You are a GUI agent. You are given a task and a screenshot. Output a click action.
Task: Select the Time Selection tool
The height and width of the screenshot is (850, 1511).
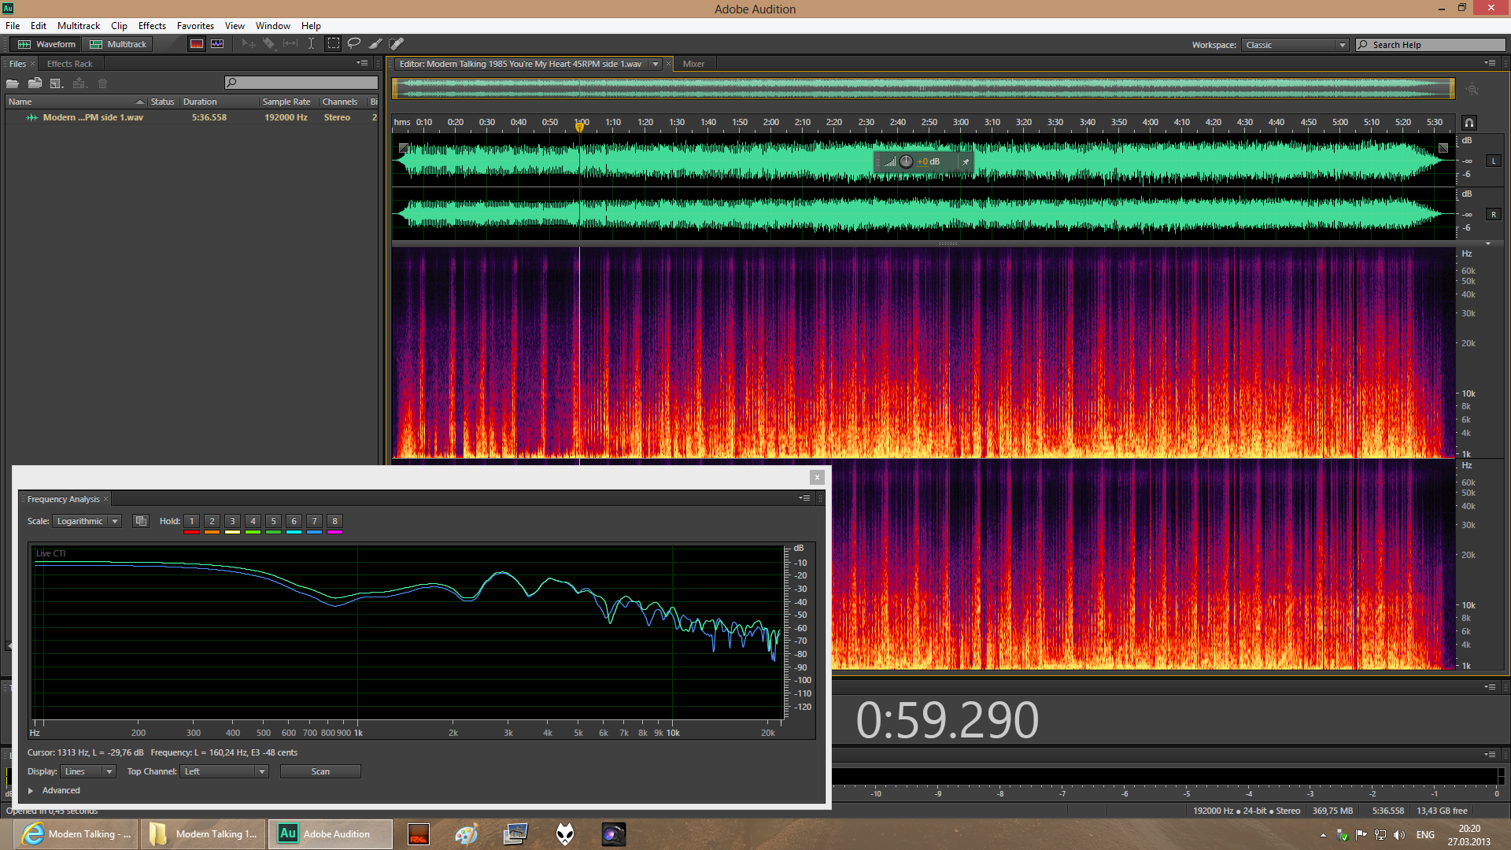coord(312,44)
